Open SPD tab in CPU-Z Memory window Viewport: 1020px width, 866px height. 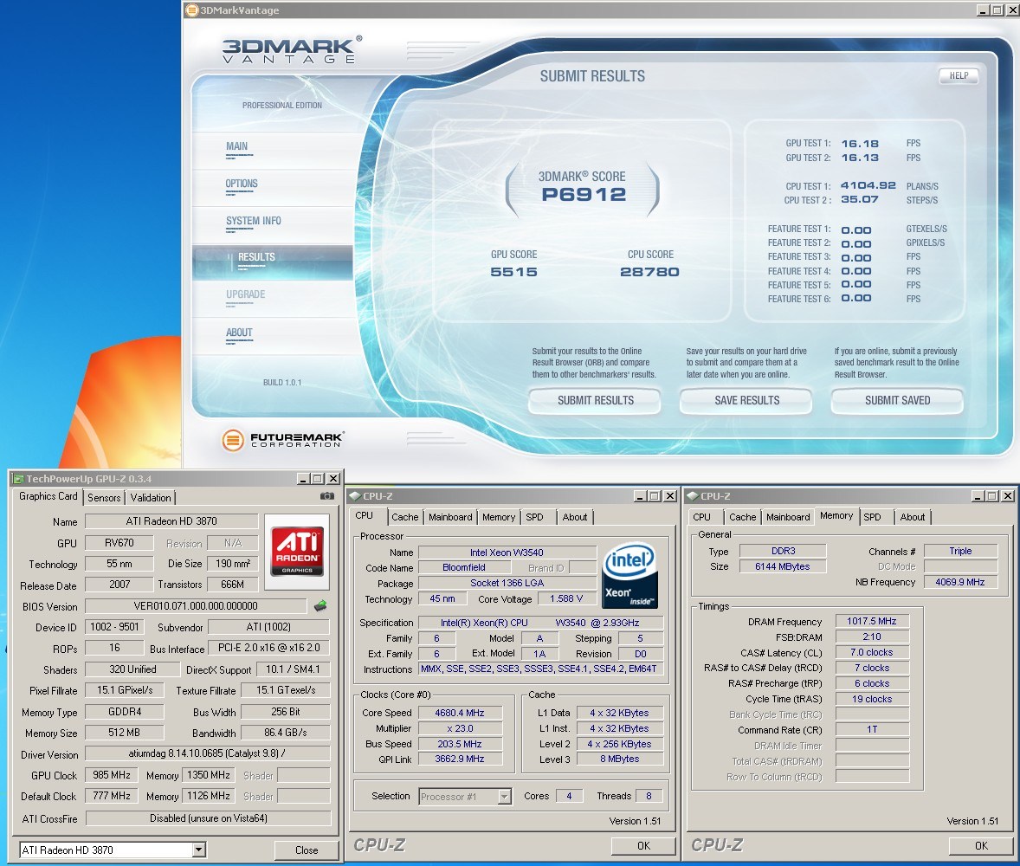coord(872,517)
